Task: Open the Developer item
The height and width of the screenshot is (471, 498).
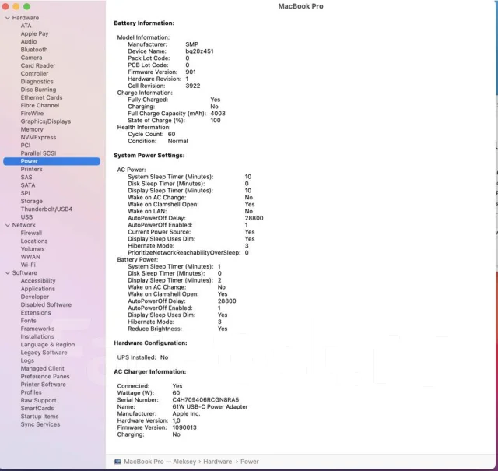Action: (x=34, y=297)
